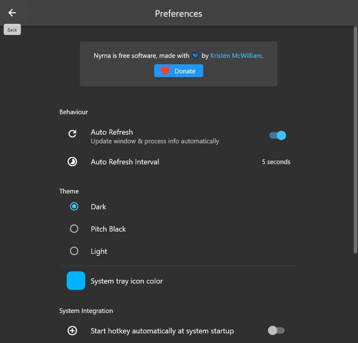358x343 pixels.
Task: Click the back arrow icon
Action: click(12, 13)
